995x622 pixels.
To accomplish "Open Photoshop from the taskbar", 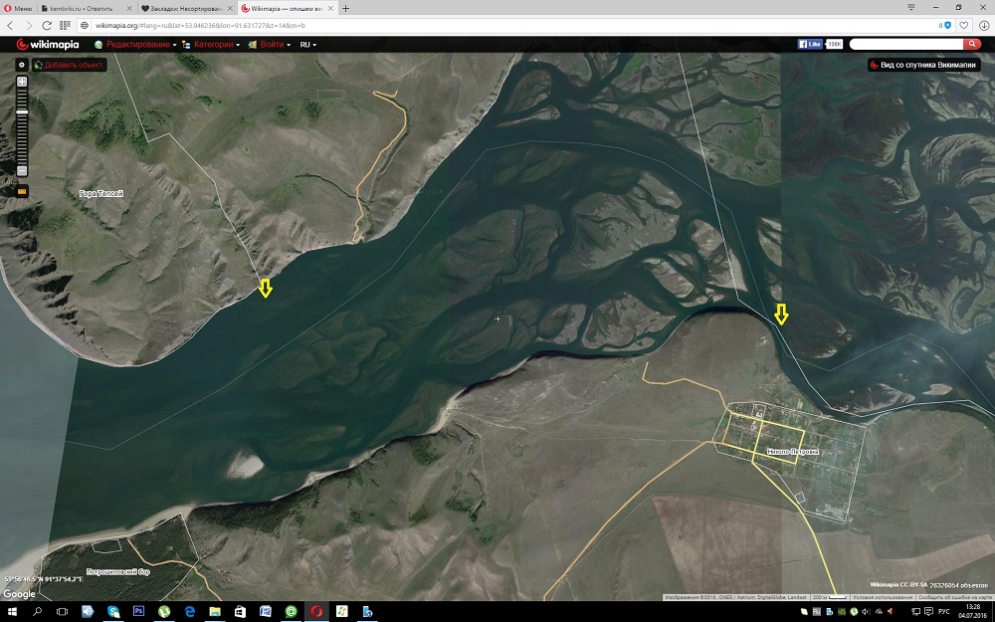I will point(138,611).
